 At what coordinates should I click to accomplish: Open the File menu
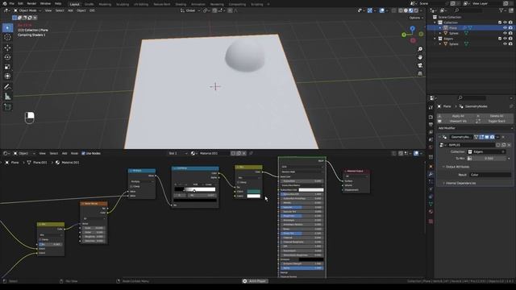click(12, 3)
